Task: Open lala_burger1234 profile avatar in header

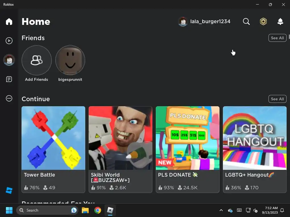Action: 183,21
